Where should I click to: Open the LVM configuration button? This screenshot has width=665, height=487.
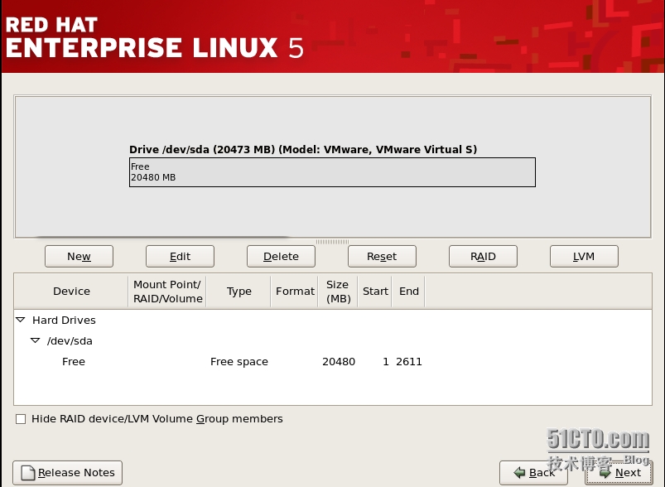(x=584, y=256)
